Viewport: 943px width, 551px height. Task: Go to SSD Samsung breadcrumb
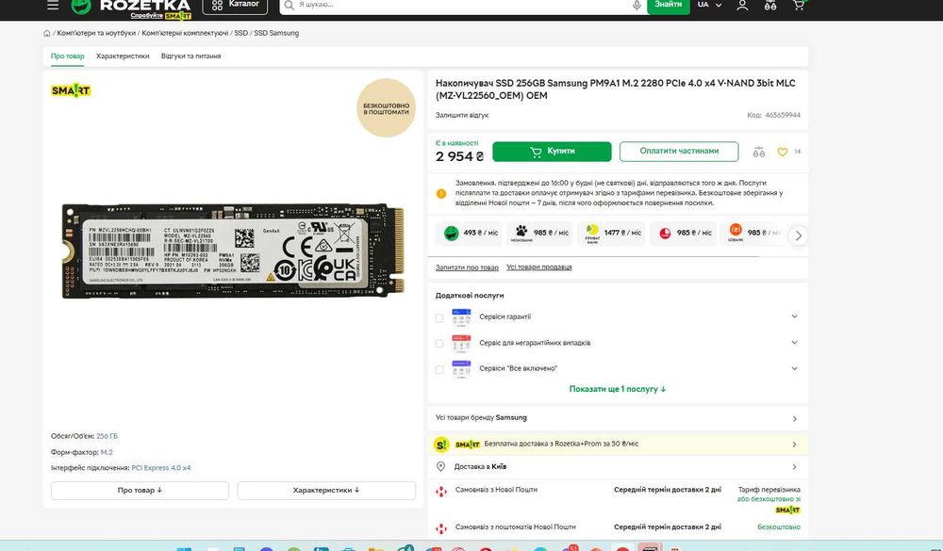(x=276, y=34)
